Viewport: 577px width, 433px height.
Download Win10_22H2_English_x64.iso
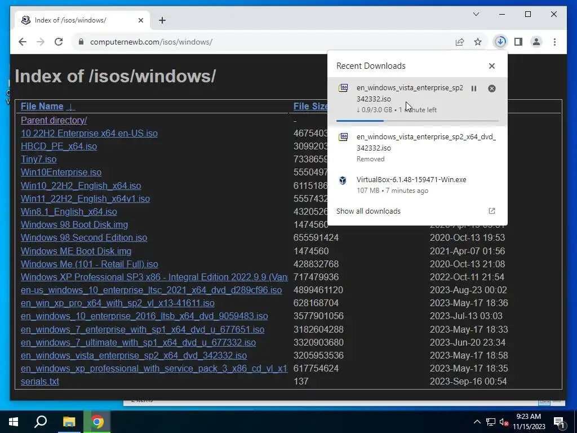click(81, 185)
